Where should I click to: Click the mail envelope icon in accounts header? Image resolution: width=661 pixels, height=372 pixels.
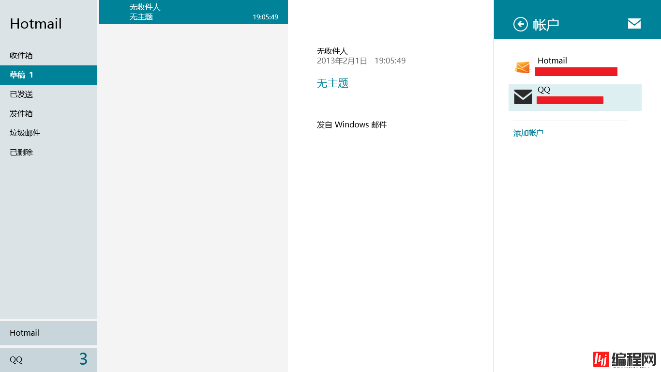click(634, 23)
